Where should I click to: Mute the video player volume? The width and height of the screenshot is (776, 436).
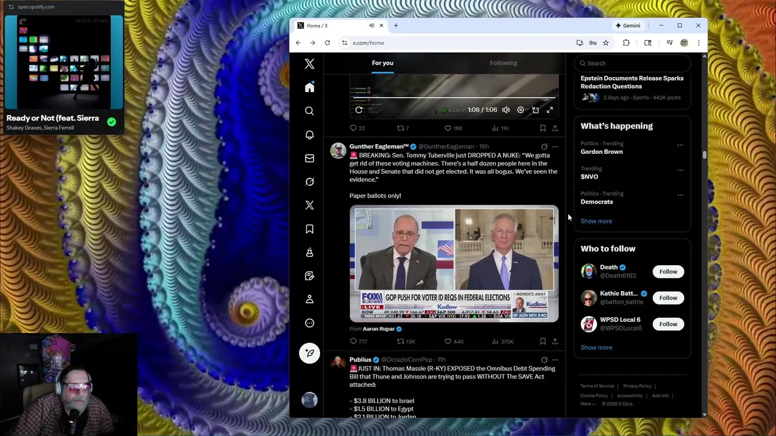pyautogui.click(x=506, y=110)
